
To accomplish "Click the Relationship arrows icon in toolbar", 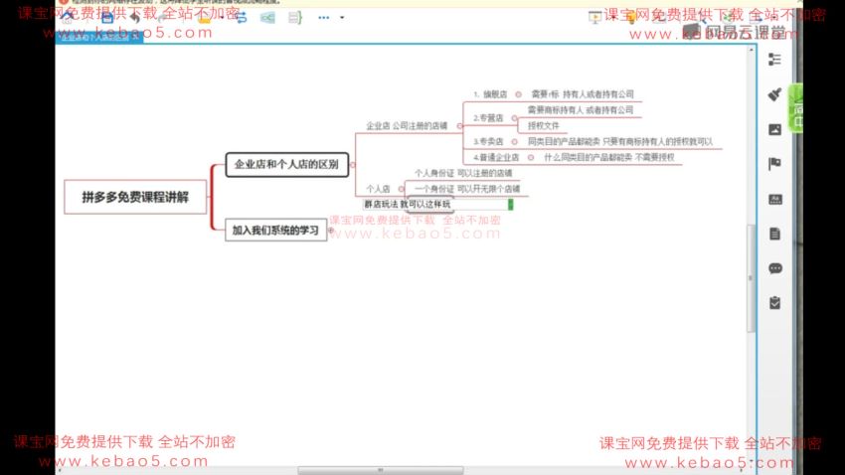I will [241, 18].
